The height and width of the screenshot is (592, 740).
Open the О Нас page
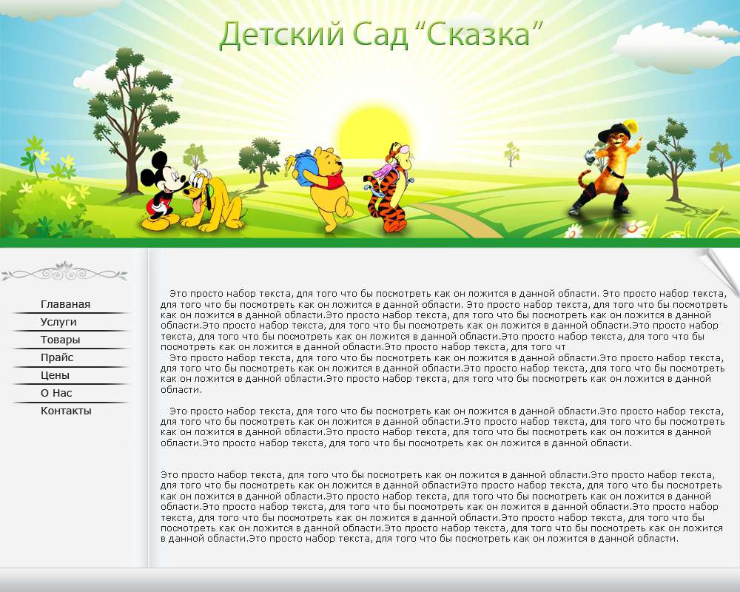pos(57,393)
